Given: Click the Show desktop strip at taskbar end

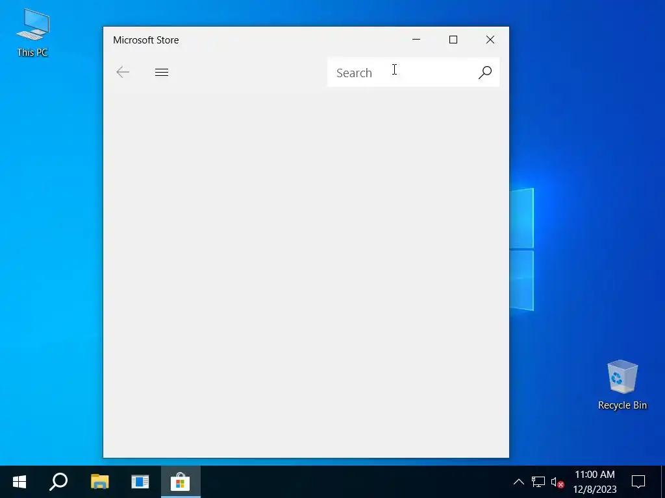Looking at the screenshot, I should pyautogui.click(x=662, y=482).
